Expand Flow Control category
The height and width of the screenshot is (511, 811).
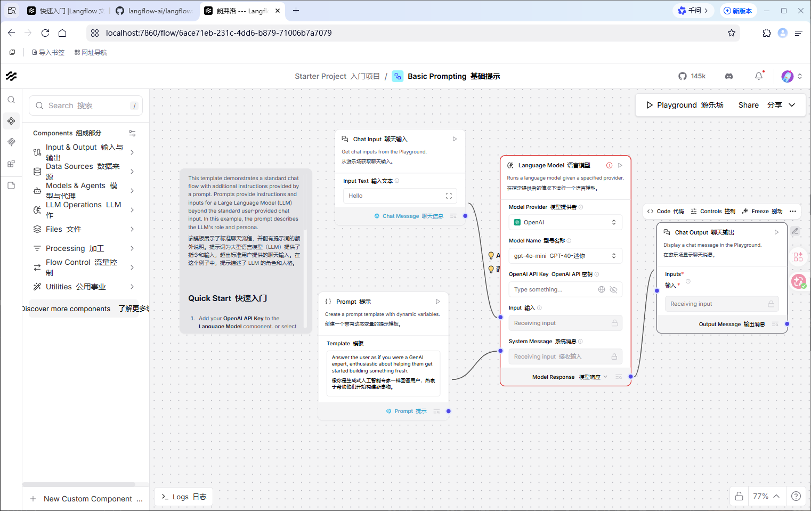84,267
